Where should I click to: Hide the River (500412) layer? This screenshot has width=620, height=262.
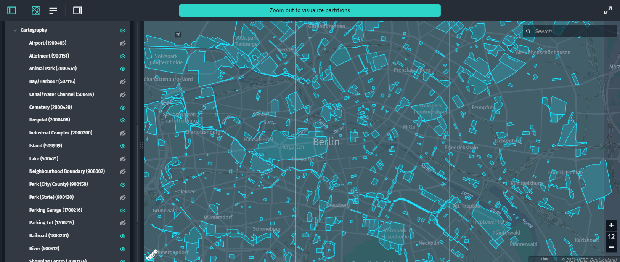tap(123, 249)
